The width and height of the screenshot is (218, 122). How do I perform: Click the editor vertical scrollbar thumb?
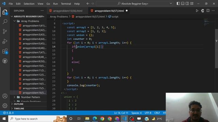[x=217, y=48]
